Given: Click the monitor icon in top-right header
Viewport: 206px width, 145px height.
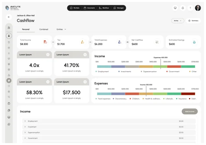Looking at the screenshot, I should click(x=175, y=8).
